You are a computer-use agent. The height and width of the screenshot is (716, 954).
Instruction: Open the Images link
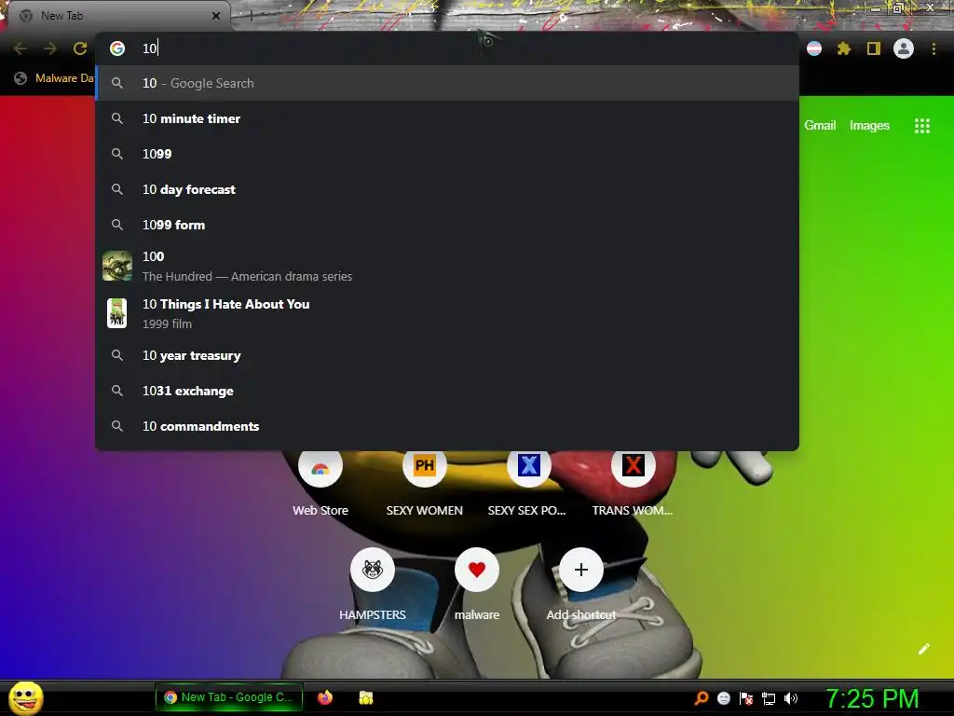869,126
